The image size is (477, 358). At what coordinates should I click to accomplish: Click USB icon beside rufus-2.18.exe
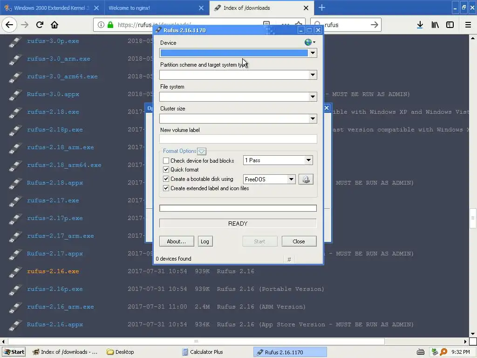(15, 113)
